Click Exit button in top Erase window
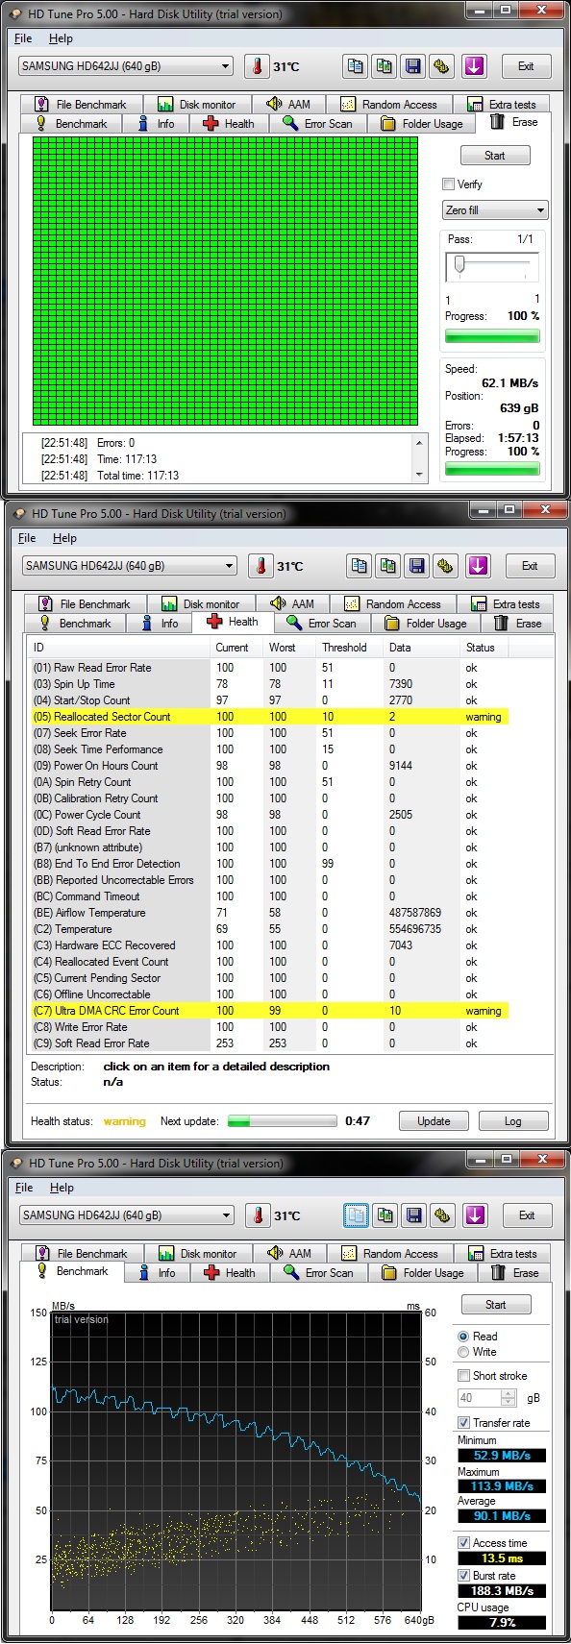Viewport: 571px width, 1644px height. [x=526, y=66]
